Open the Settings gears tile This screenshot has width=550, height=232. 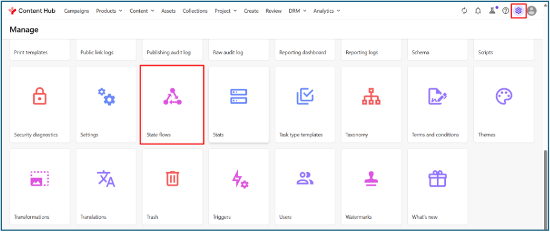pyautogui.click(x=106, y=105)
